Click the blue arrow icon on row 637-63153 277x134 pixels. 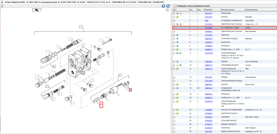pos(177,53)
